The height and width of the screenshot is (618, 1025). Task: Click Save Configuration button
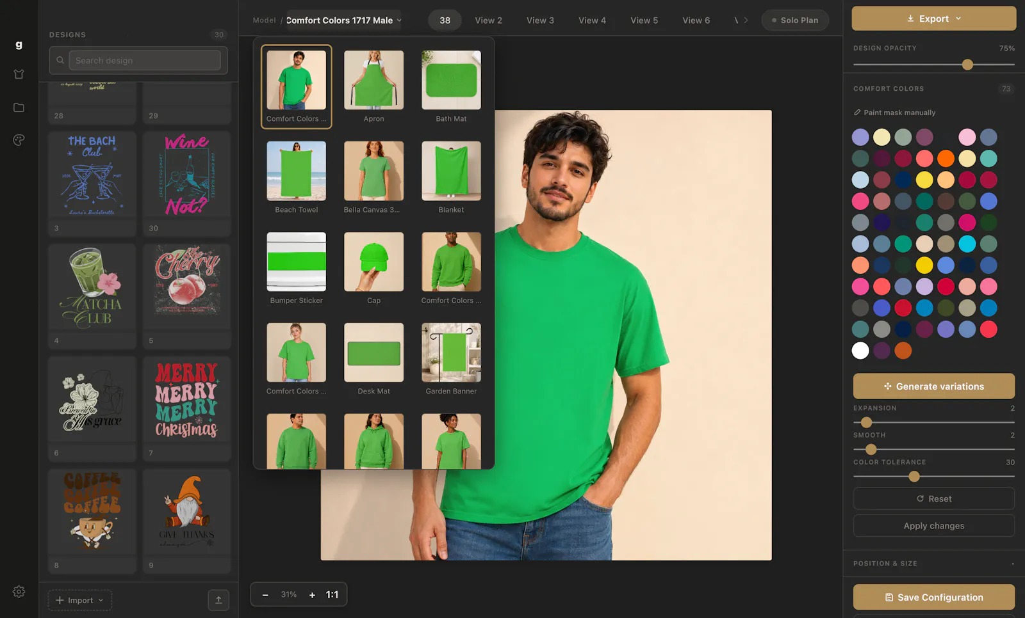click(933, 597)
